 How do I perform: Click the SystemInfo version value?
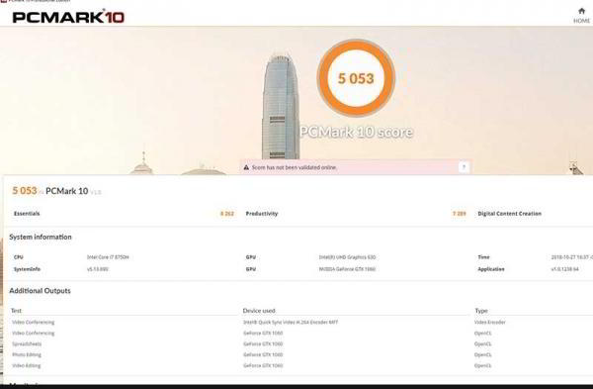(x=98, y=269)
